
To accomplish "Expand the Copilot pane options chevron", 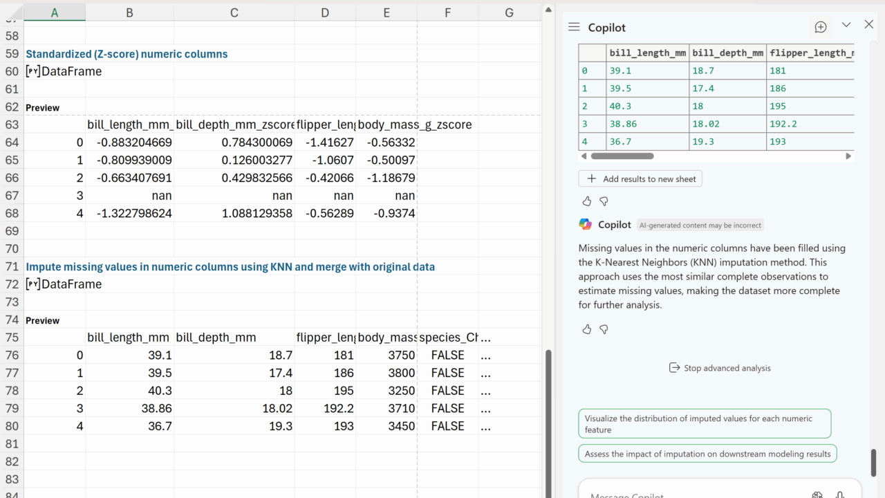I will [846, 25].
